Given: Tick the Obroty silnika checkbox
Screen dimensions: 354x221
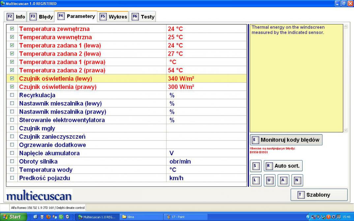Looking at the screenshot, I should (x=12, y=161).
